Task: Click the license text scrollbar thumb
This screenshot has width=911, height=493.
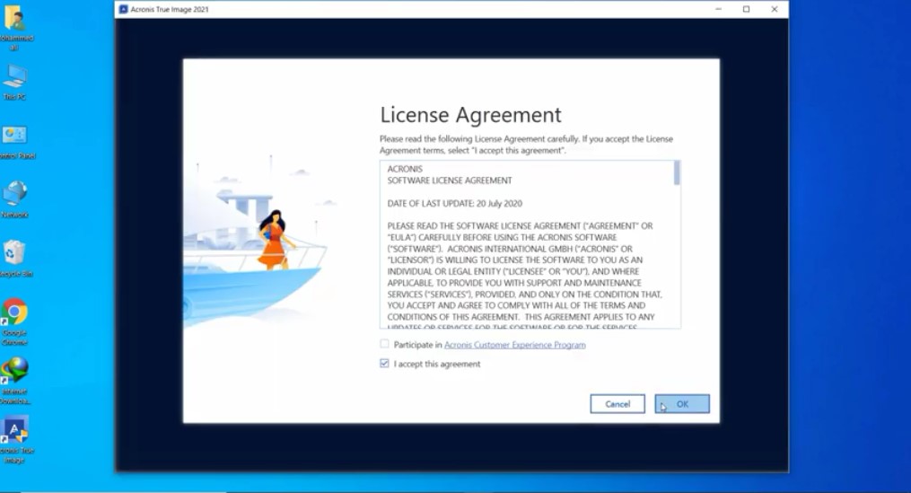Action: coord(677,173)
